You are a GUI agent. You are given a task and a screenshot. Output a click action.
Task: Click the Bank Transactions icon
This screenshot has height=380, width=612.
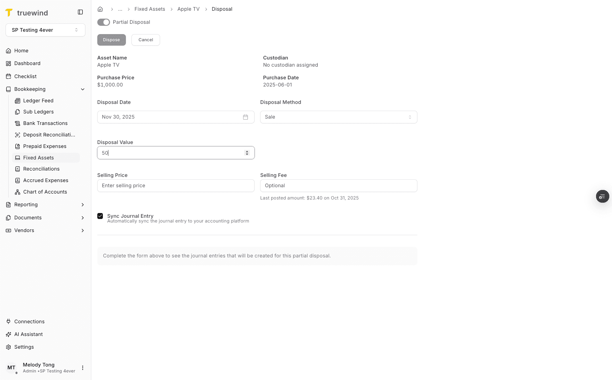[17, 123]
